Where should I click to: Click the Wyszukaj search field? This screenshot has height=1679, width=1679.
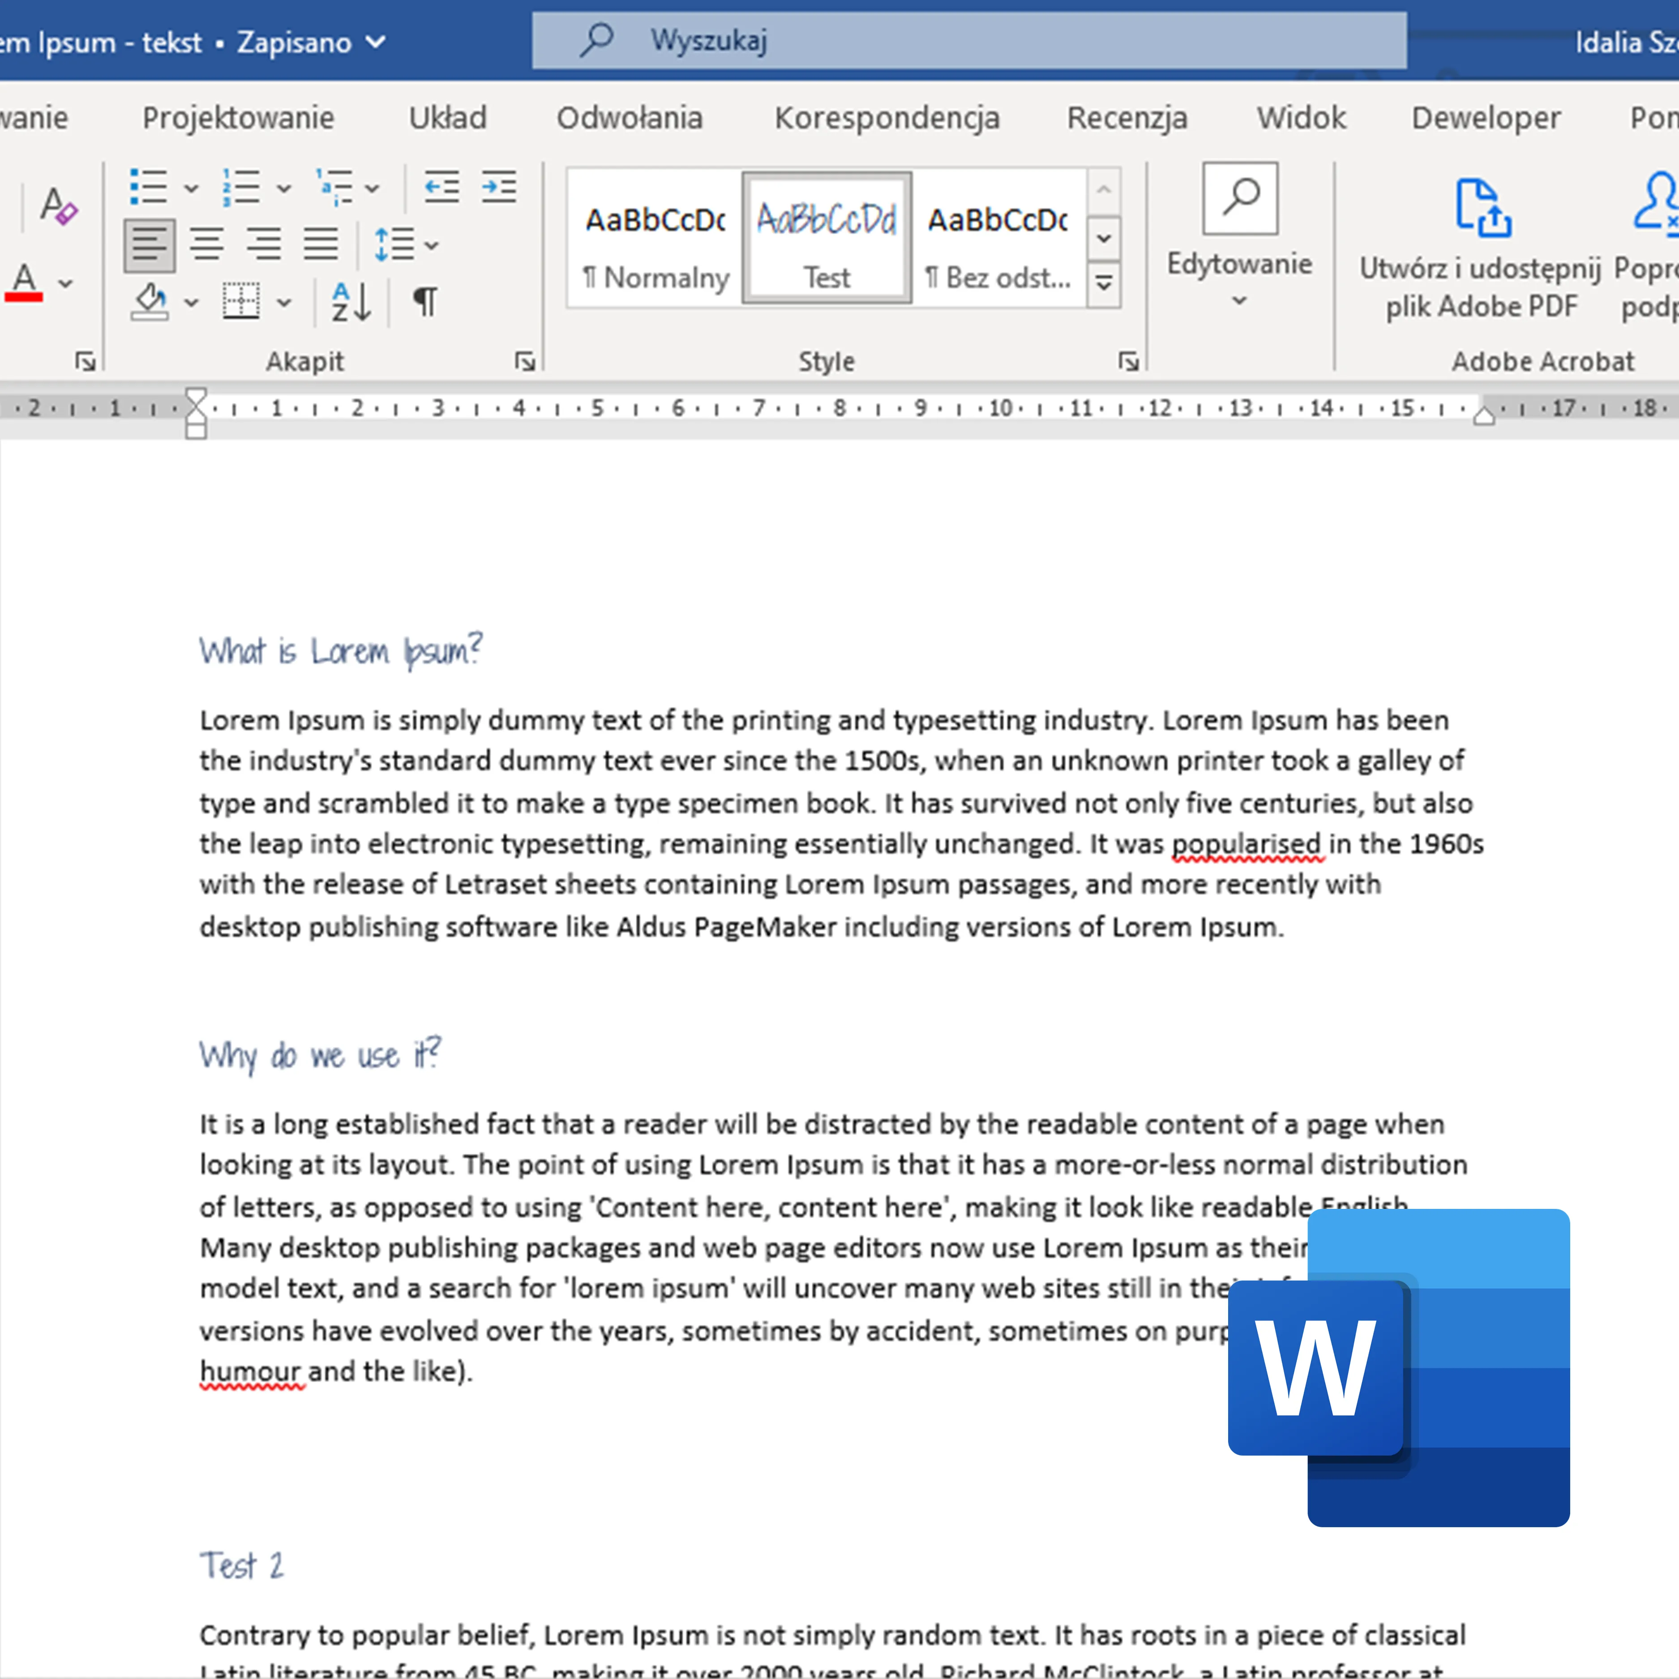[x=969, y=41]
